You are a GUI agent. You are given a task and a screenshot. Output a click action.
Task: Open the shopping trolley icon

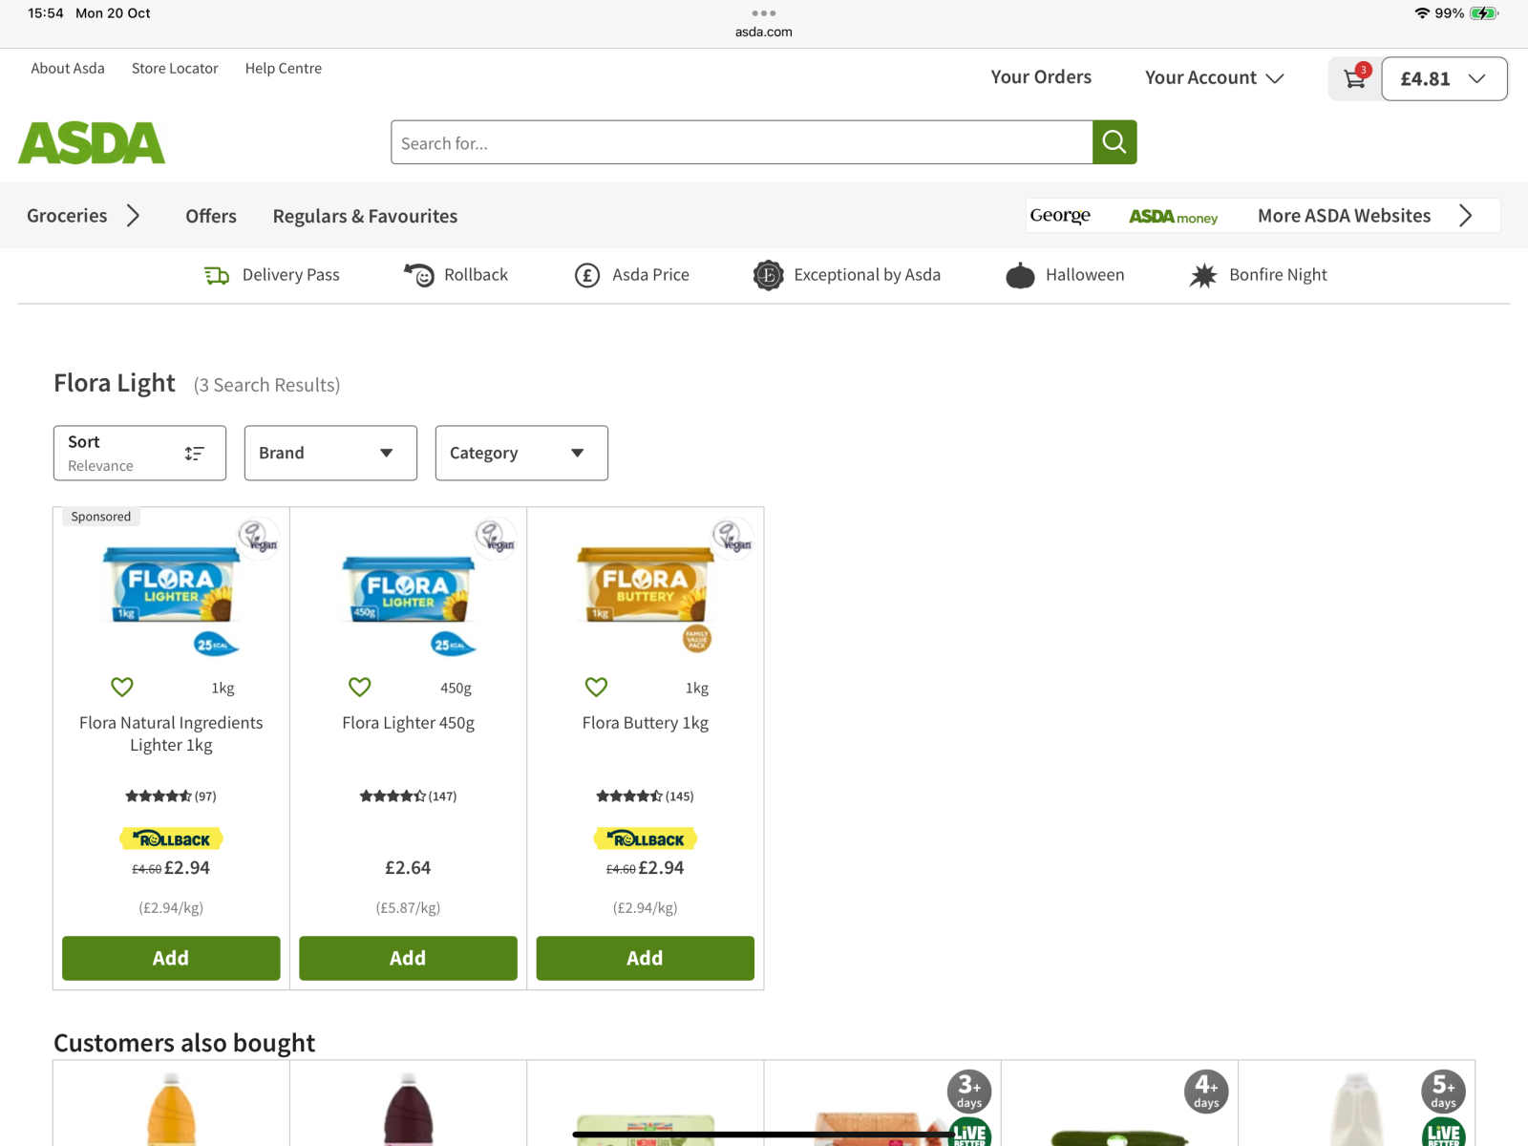(1354, 78)
